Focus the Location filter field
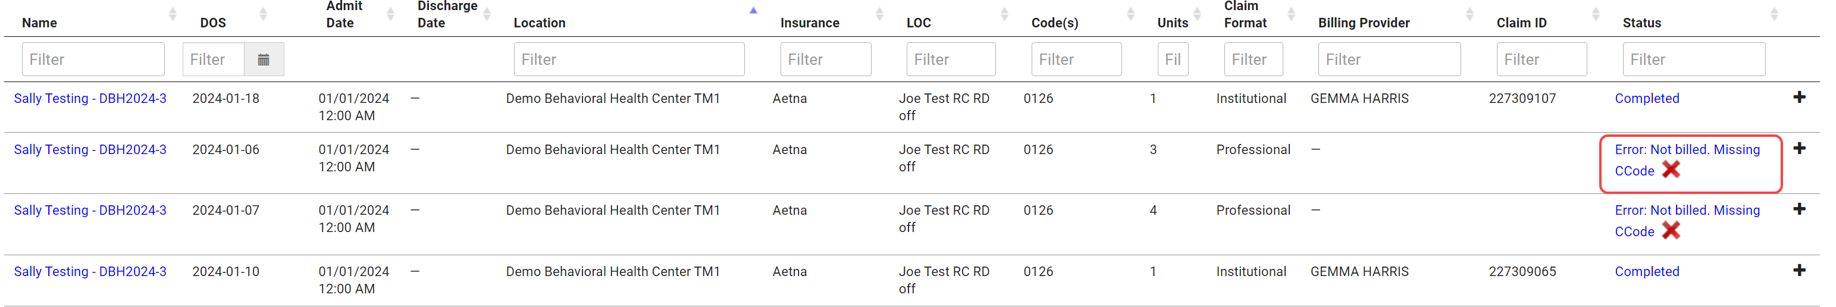Screen dimensions: 1836x307 coord(629,59)
